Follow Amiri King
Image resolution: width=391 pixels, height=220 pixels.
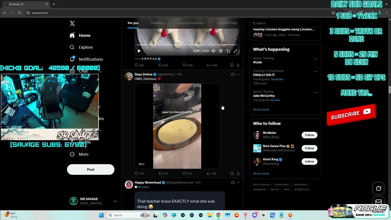(309, 161)
